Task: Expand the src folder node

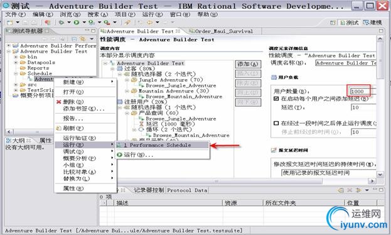Action: 16,85
